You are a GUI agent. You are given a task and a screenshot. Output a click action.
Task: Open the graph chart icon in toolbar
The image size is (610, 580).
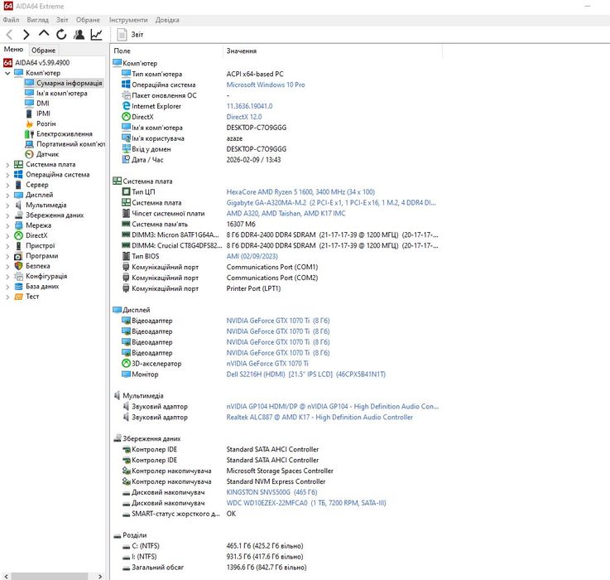point(97,35)
